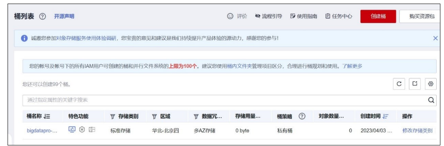The image size is (444, 146).
Task: Open 使用指南 usage guide
Action: click(x=304, y=16)
